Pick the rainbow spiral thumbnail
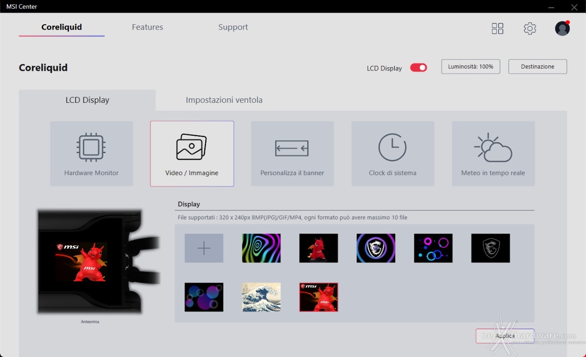 pos(261,248)
